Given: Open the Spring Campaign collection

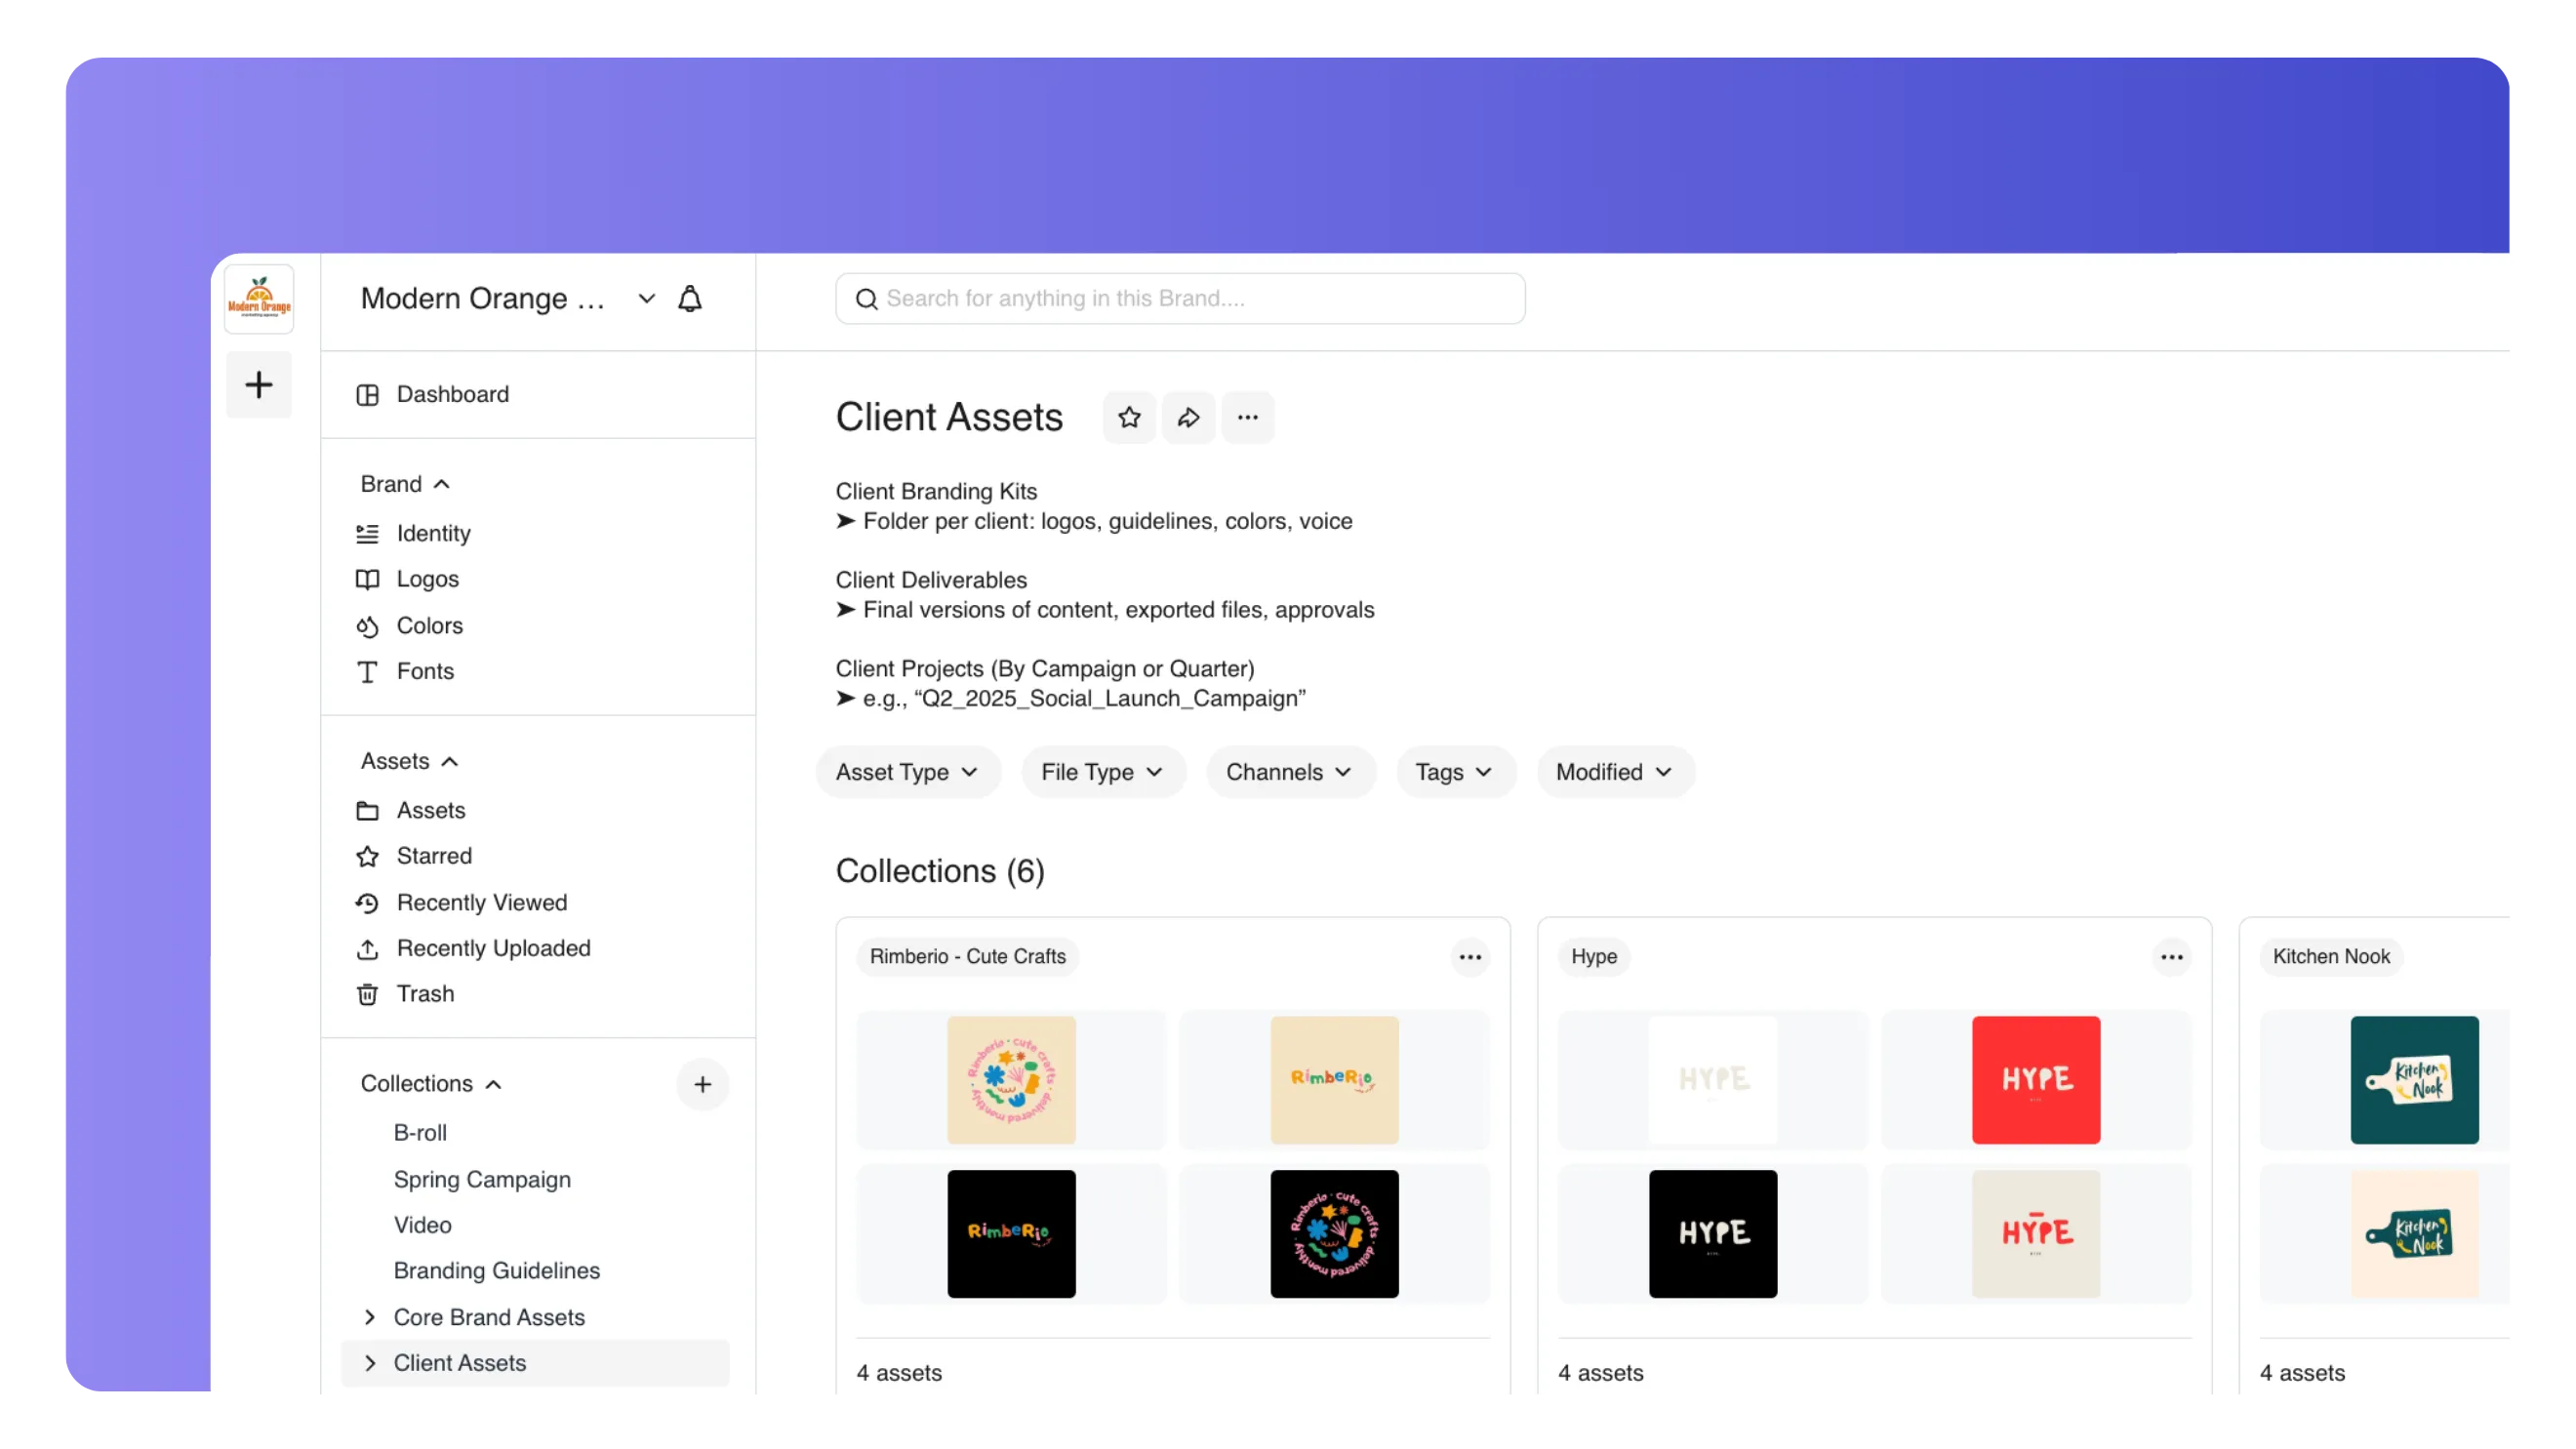Looking at the screenshot, I should tap(481, 1179).
